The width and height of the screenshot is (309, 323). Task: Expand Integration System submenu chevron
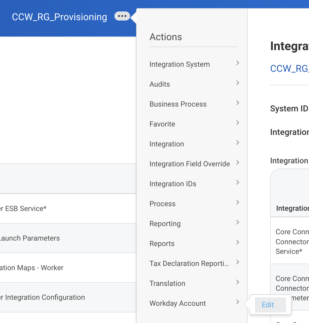pos(237,63)
